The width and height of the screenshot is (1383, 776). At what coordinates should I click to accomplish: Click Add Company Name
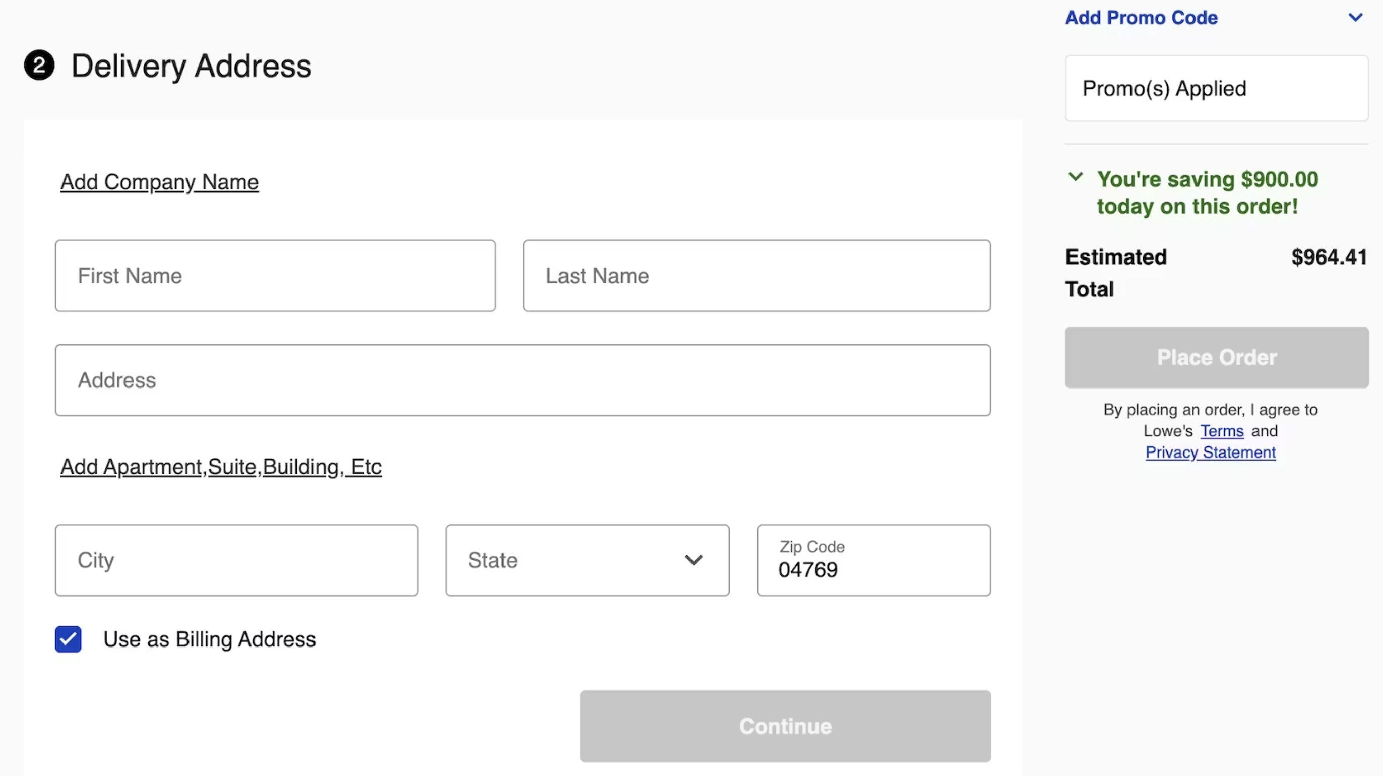point(159,182)
